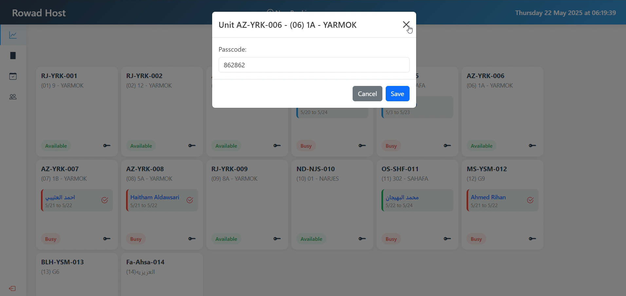Click key icon on the 5/20 to 5/24 card
The height and width of the screenshot is (296, 626).
(362, 146)
